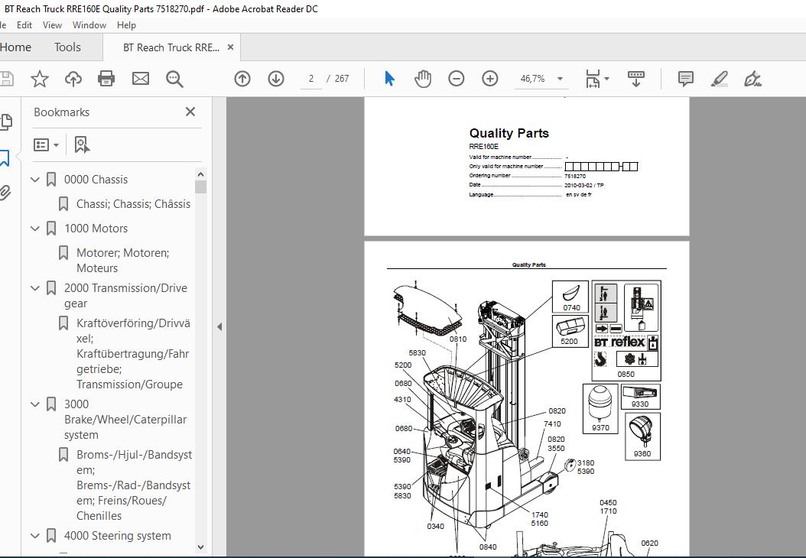Open the Page thumbnails panel

(6, 122)
